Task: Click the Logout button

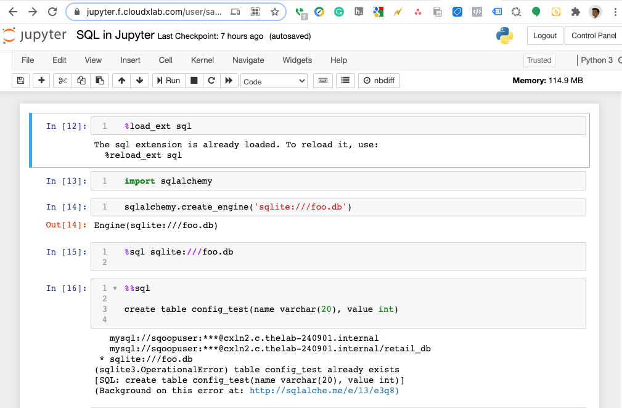Action: click(545, 36)
